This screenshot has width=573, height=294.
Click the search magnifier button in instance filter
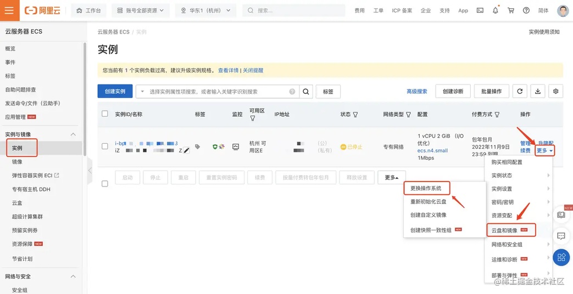[x=306, y=92]
